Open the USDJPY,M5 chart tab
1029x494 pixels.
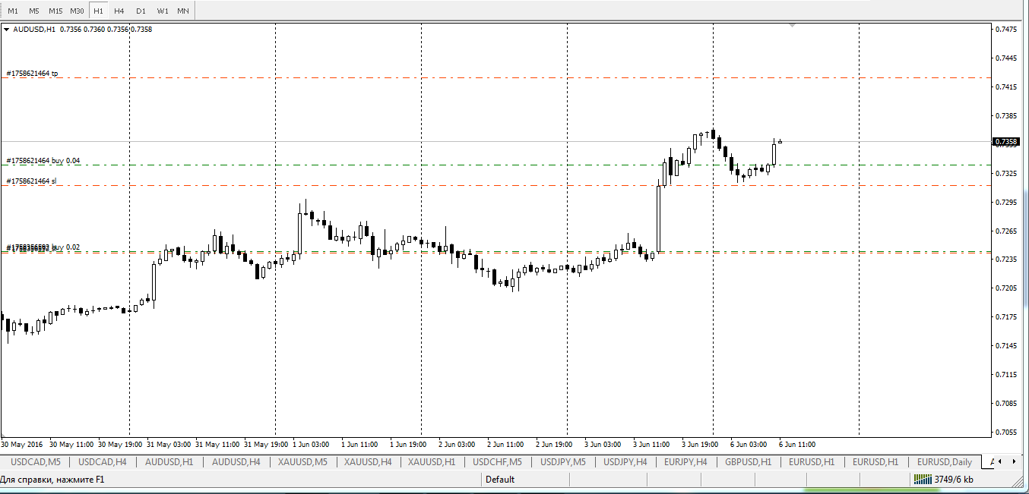pyautogui.click(x=562, y=461)
